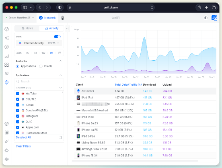Select the iPad f7:ef client row
The image size is (222, 168).
click(x=145, y=98)
